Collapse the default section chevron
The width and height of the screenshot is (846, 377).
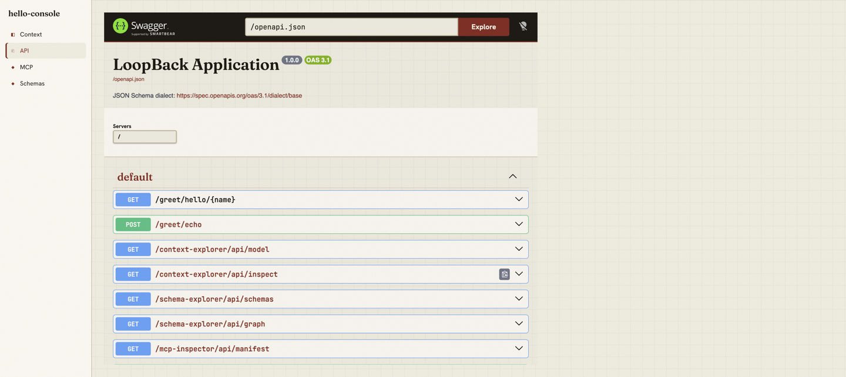(x=513, y=176)
